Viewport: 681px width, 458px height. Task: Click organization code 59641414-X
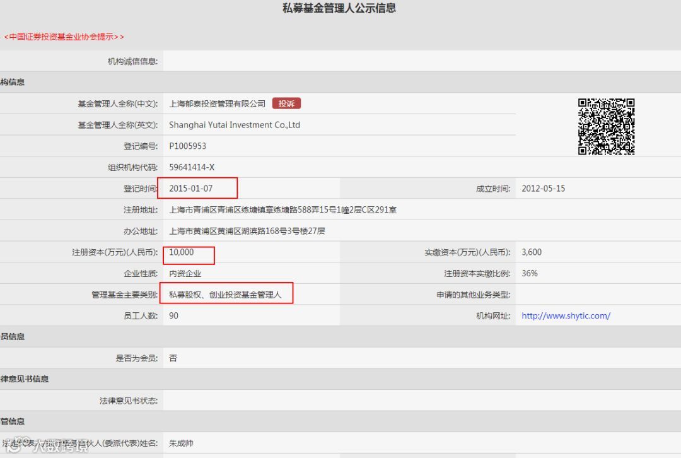[x=192, y=167]
